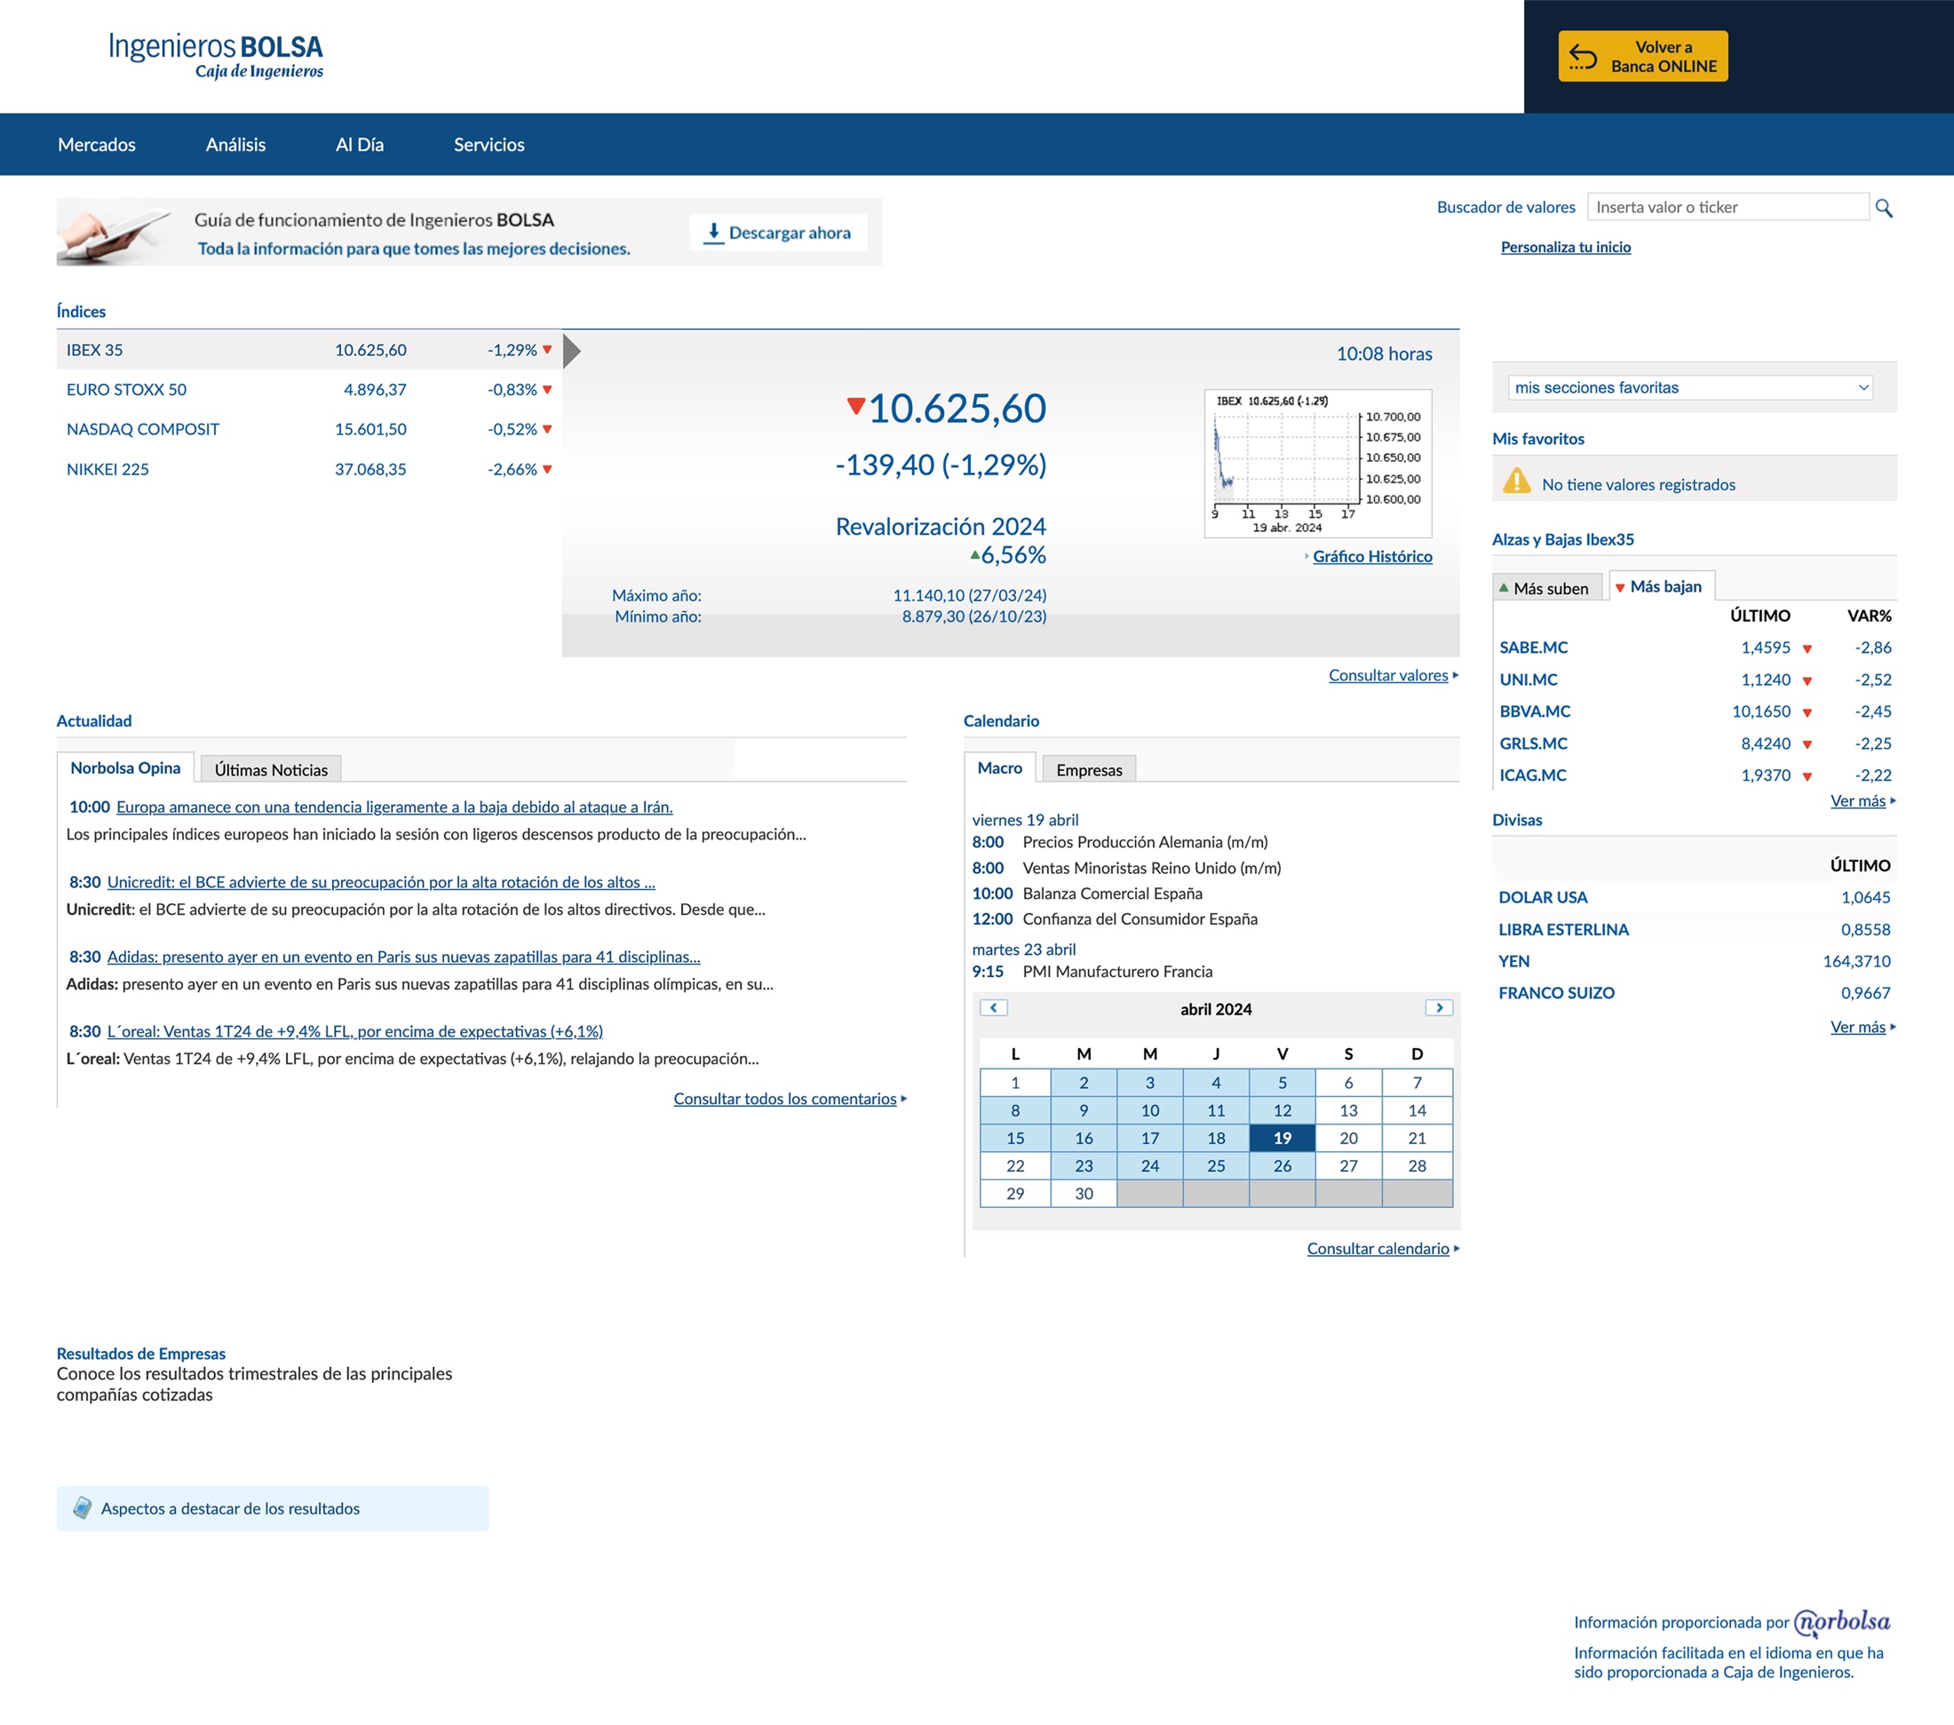This screenshot has width=1954, height=1725.
Task: Click Consultar todos los comentarios link
Action: [785, 1099]
